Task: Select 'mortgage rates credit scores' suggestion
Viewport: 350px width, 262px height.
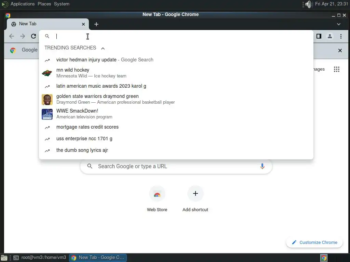Action: click(176, 127)
